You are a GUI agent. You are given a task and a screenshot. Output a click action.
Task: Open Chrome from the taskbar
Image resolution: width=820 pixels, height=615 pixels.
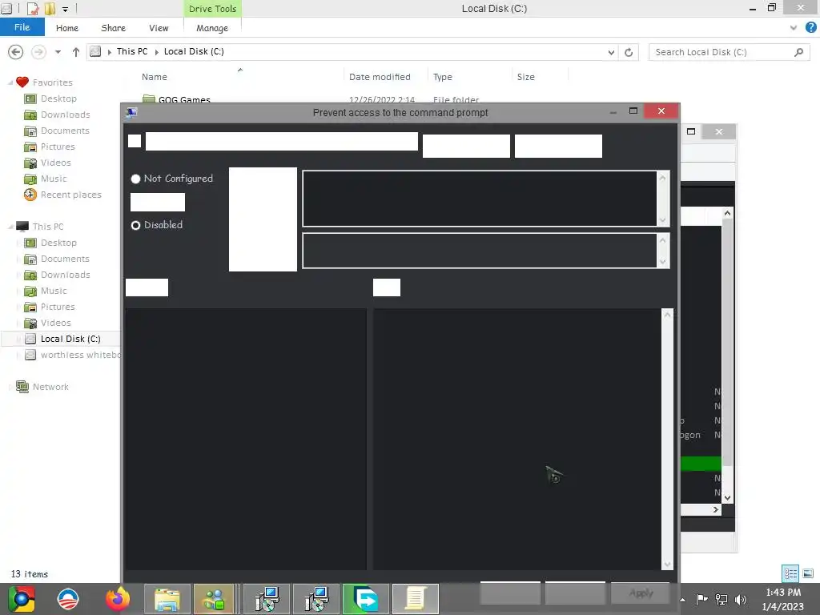coord(22,599)
